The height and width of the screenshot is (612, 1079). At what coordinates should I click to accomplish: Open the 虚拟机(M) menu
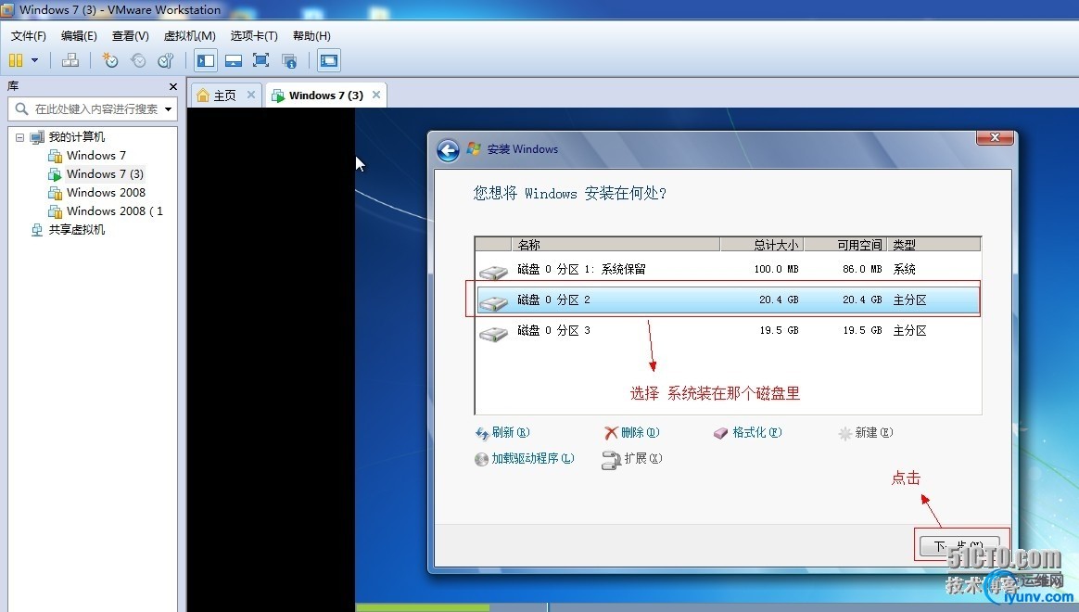click(190, 36)
